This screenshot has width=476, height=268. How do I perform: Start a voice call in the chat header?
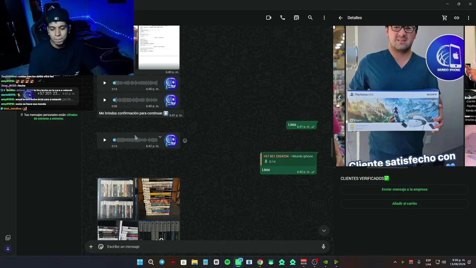pos(283,18)
